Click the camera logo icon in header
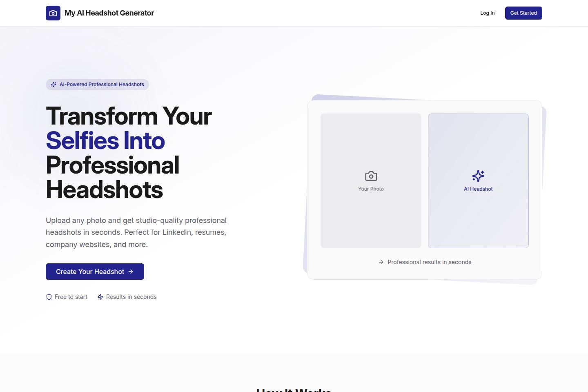The image size is (588, 392). click(53, 13)
